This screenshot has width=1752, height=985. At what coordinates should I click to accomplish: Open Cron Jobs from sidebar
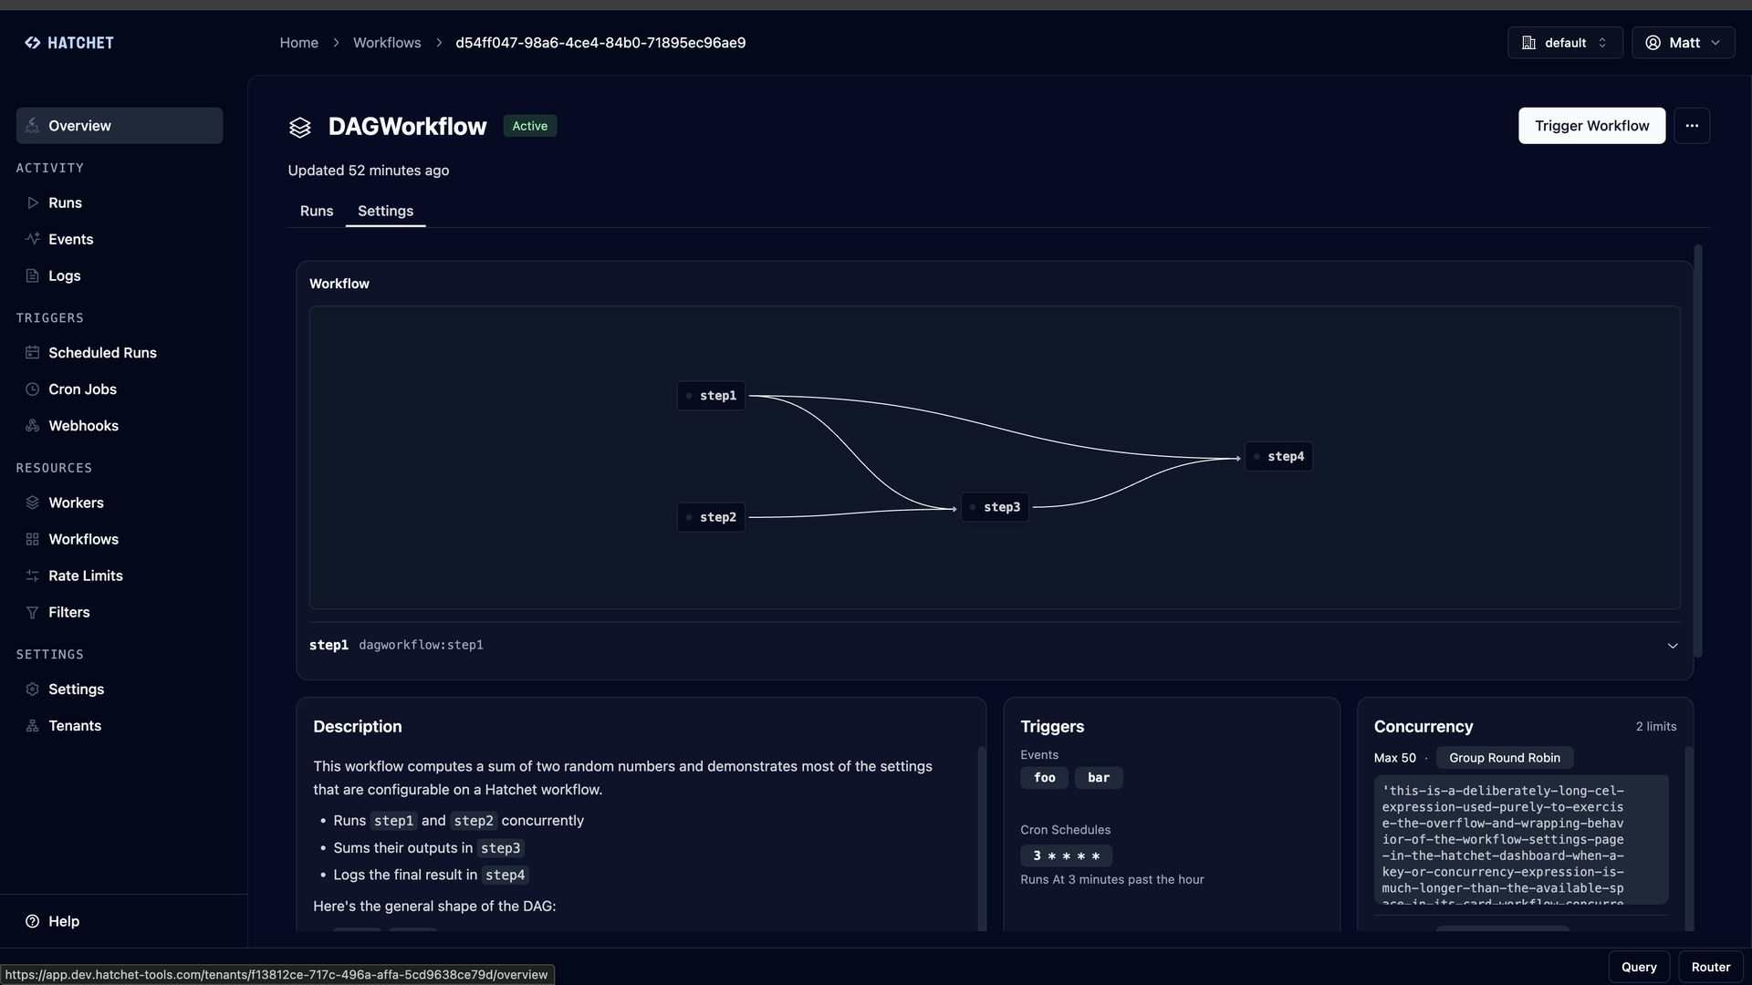point(120,389)
